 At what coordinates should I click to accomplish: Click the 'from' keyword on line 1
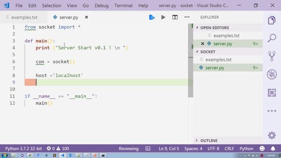[30, 27]
